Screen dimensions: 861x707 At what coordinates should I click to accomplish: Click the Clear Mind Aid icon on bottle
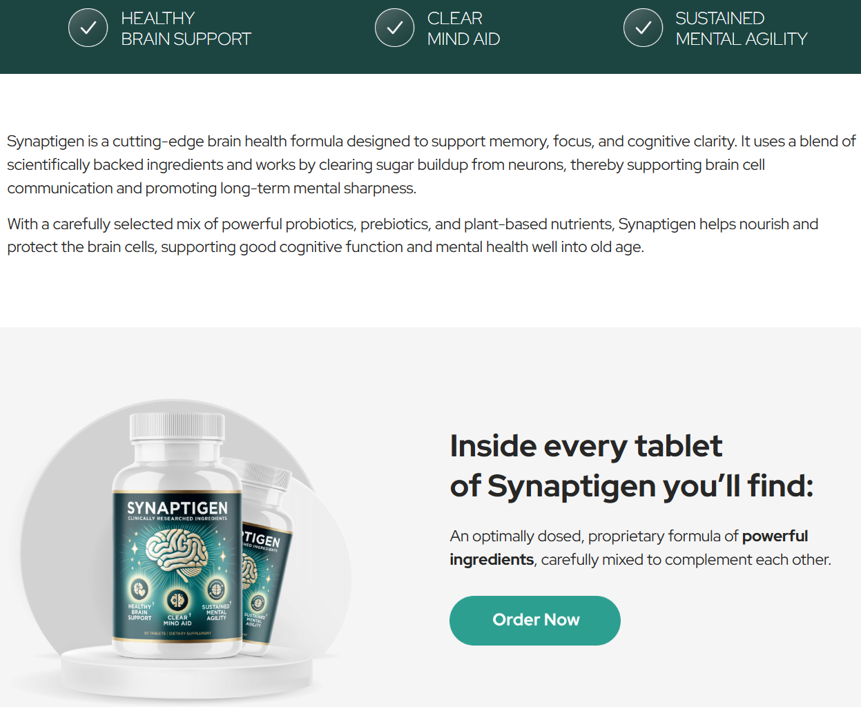click(177, 599)
